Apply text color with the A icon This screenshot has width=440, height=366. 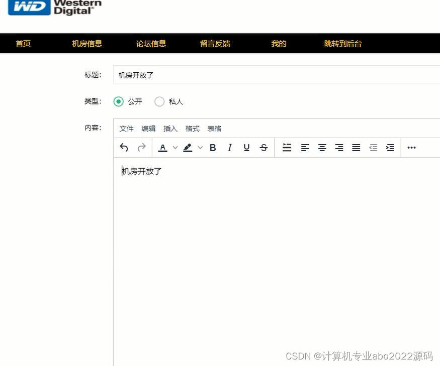[163, 148]
